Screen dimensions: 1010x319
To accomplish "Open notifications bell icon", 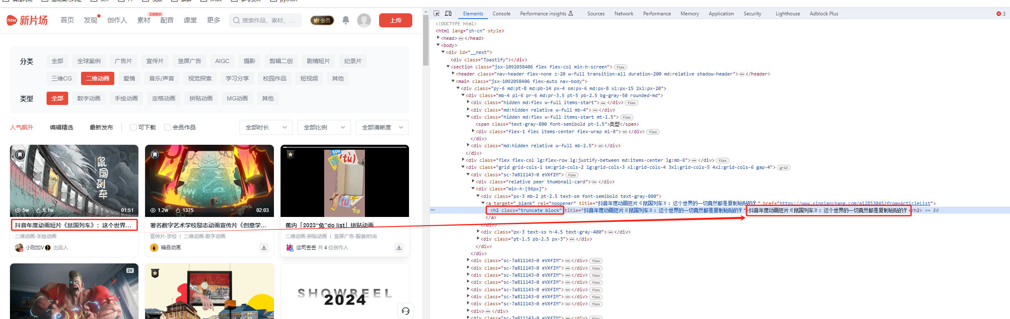I will point(345,20).
